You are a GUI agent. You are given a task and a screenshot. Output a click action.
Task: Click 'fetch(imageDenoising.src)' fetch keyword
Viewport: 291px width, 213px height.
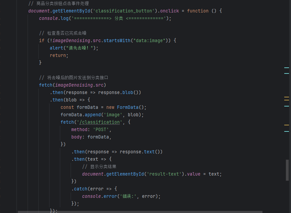click(46, 85)
